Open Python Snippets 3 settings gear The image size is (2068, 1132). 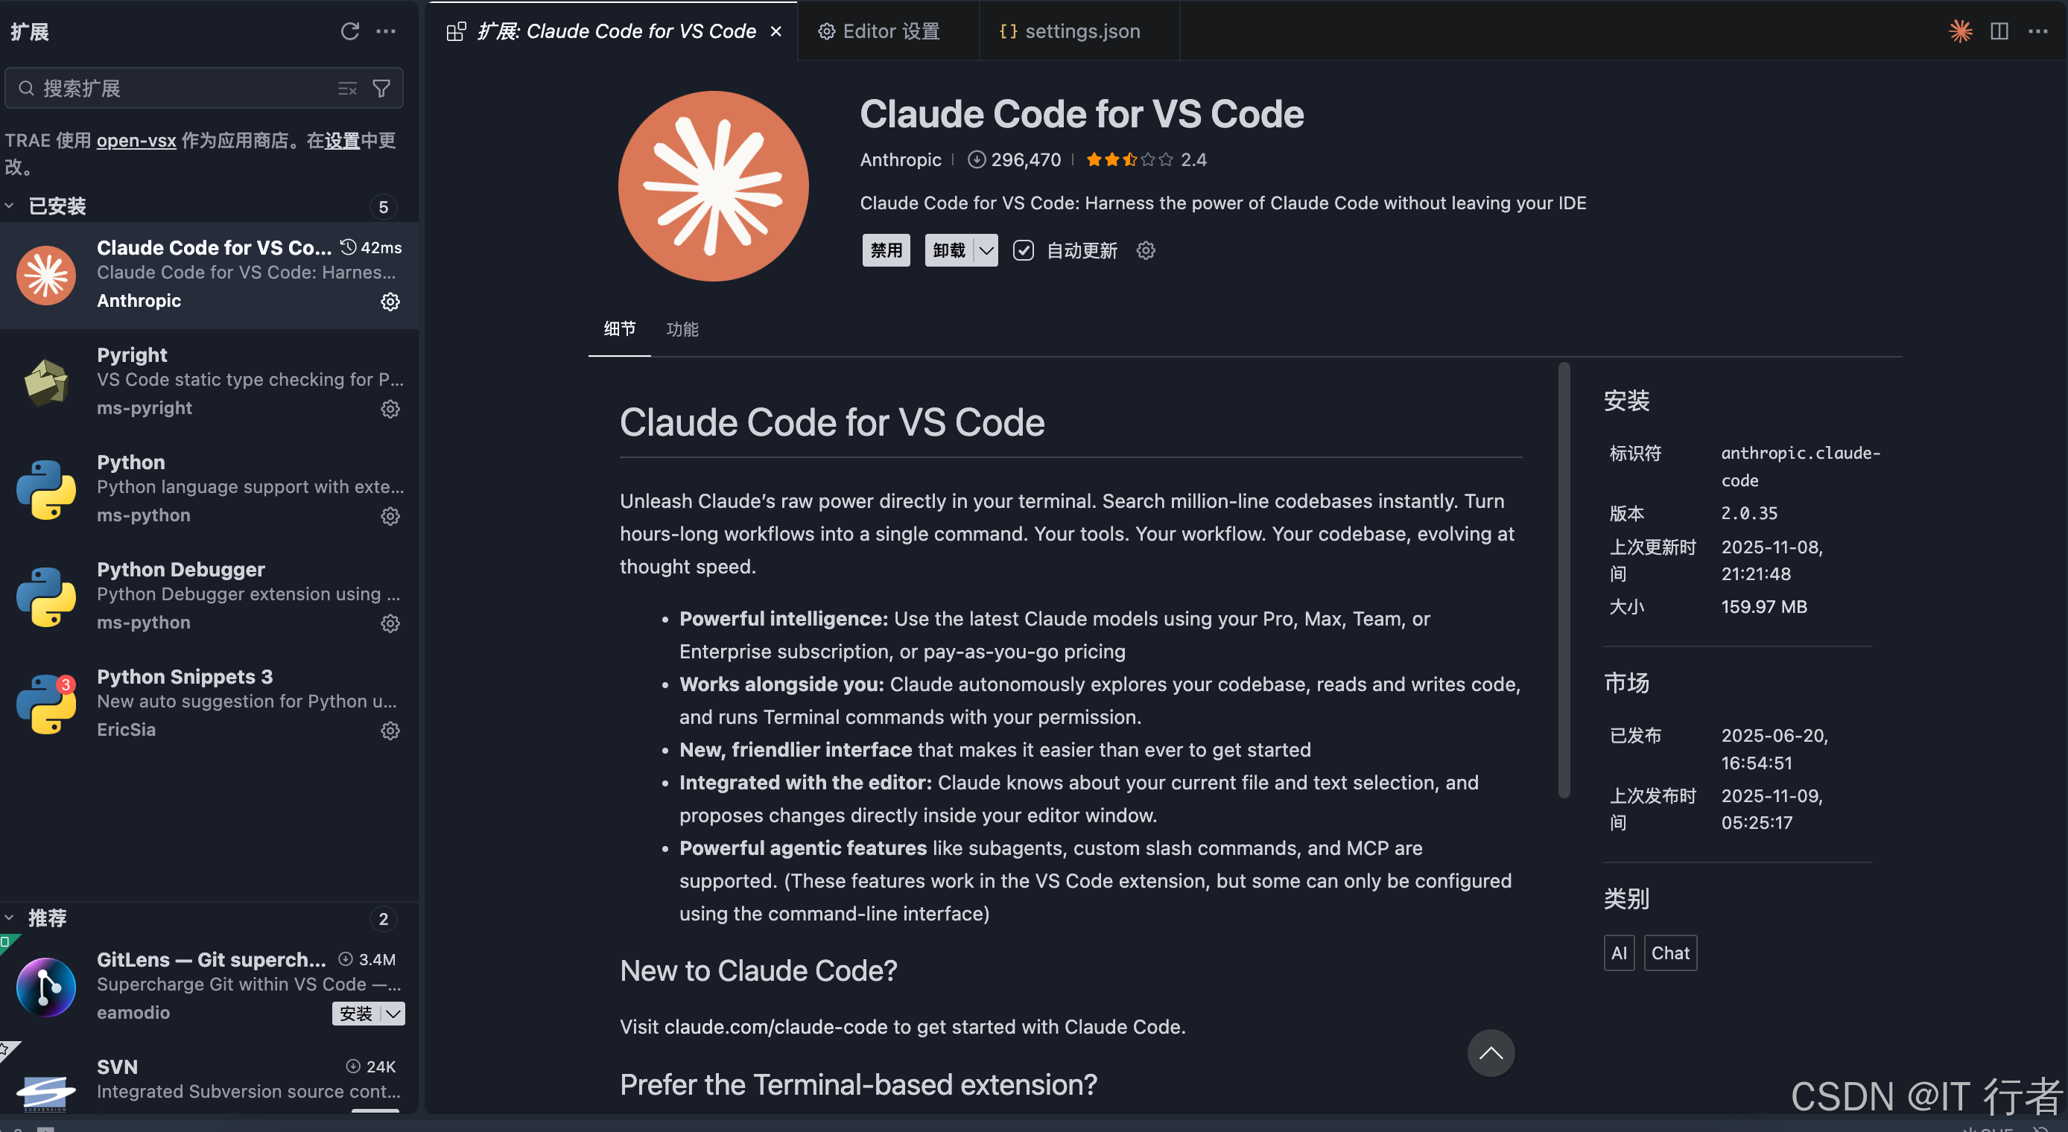[x=390, y=731]
